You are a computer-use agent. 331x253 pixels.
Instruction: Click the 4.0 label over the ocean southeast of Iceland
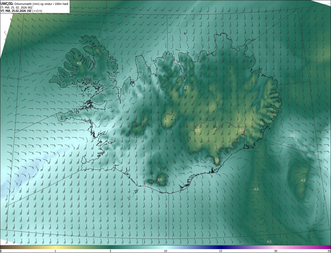(x=303, y=180)
